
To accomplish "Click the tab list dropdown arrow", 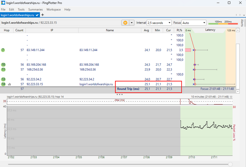I will click(x=244, y=15).
